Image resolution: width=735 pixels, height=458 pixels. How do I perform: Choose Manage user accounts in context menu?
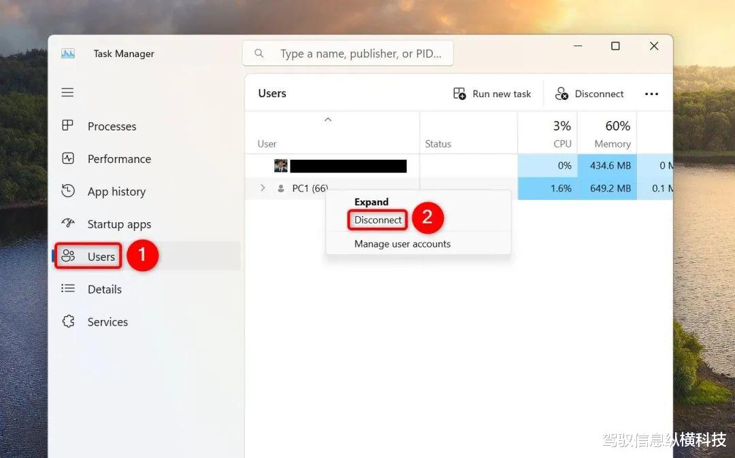pos(402,244)
